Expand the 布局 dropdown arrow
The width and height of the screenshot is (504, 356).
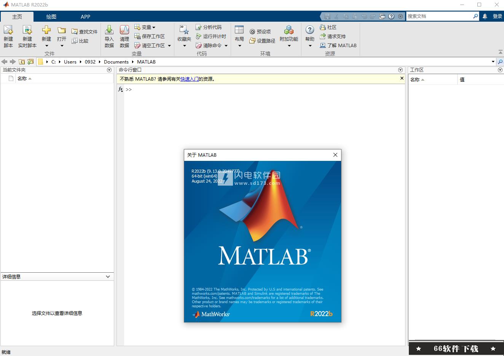(x=239, y=46)
